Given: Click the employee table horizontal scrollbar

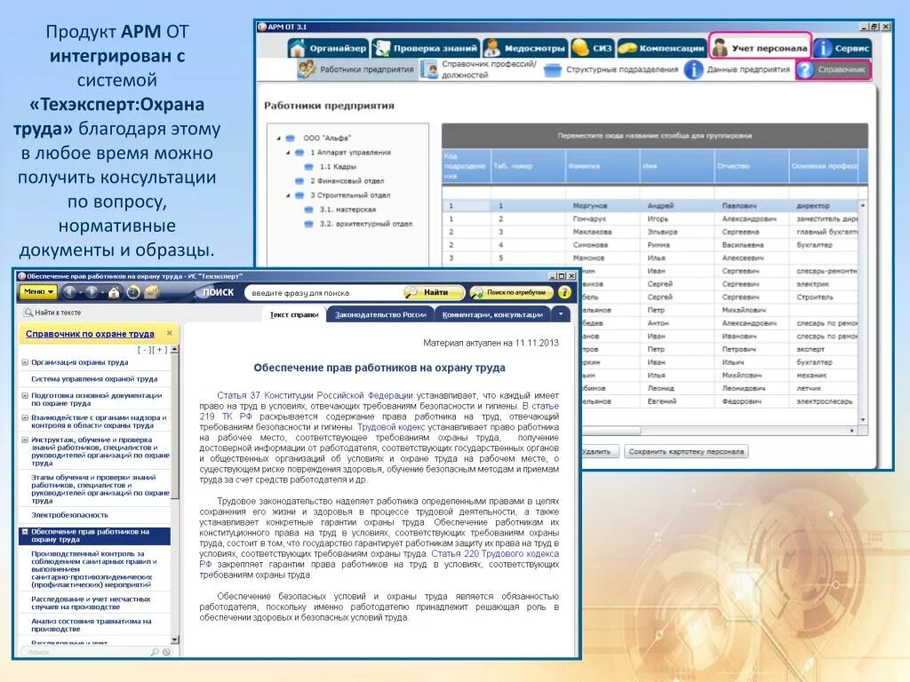Looking at the screenshot, I should (718, 431).
